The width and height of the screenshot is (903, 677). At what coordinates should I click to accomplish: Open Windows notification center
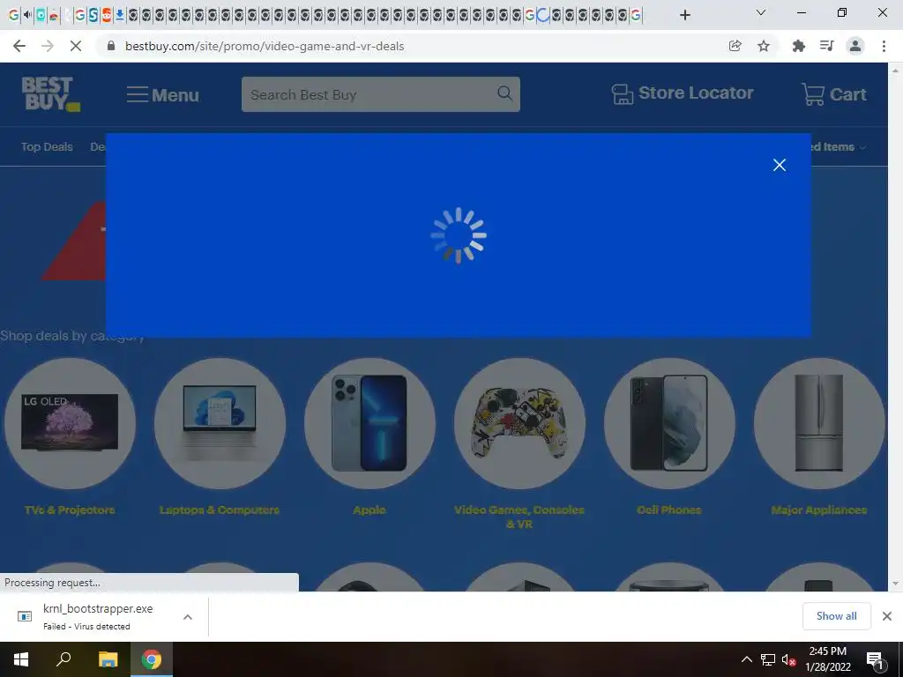pos(876,659)
